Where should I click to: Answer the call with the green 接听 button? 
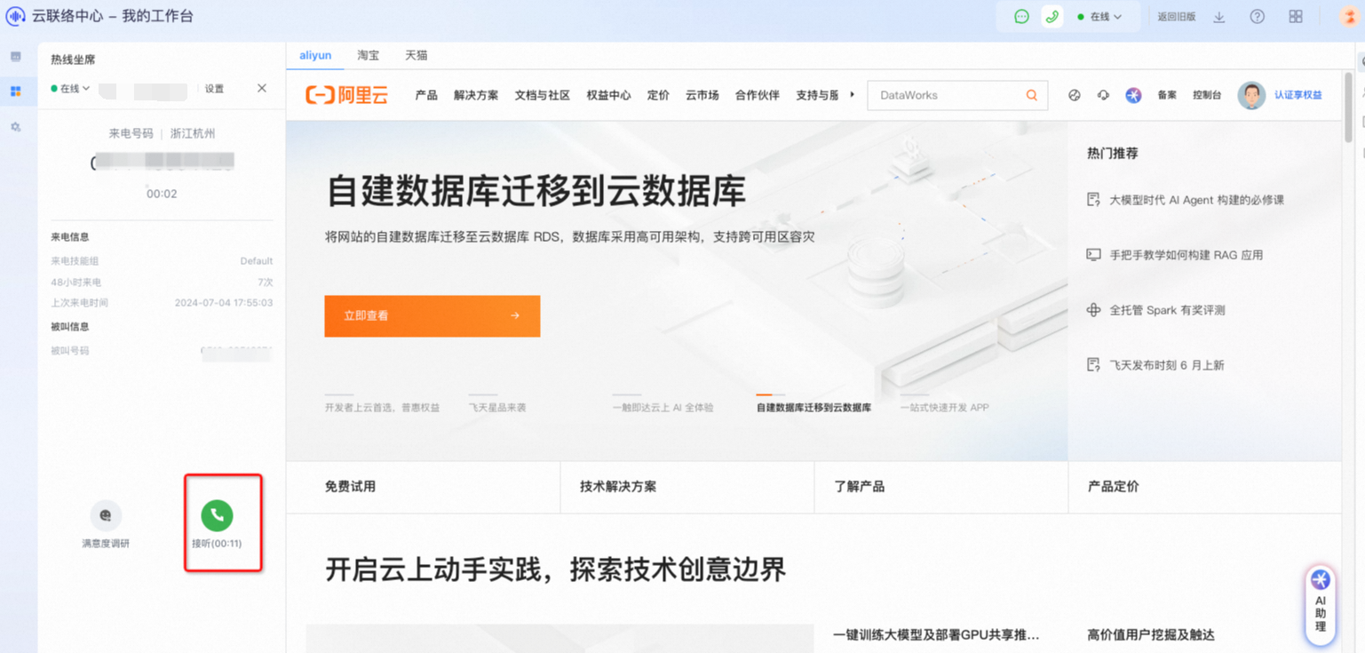pyautogui.click(x=217, y=515)
